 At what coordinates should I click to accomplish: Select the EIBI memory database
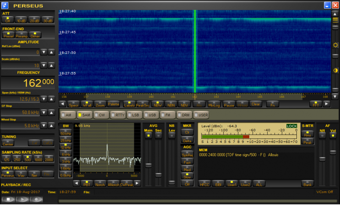[x=218, y=183]
